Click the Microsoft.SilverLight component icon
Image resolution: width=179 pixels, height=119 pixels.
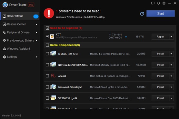53,87
